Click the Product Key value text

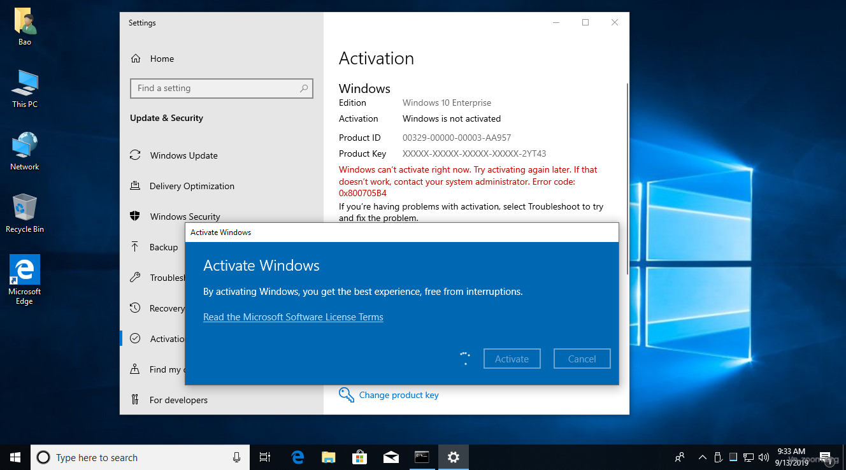tap(475, 153)
